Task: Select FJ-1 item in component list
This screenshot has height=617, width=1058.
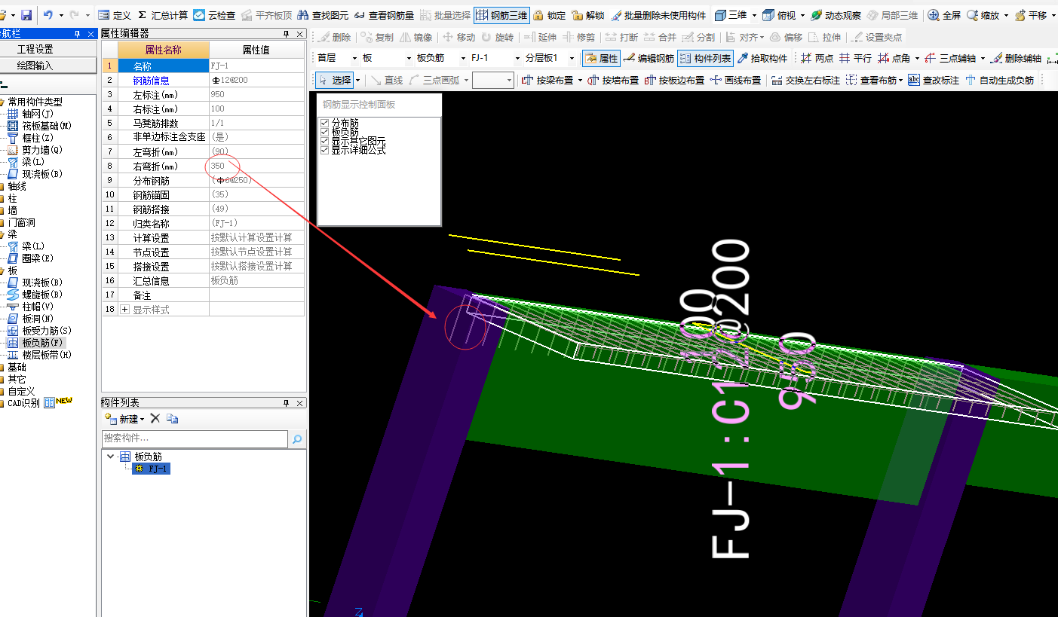Action: [x=151, y=469]
